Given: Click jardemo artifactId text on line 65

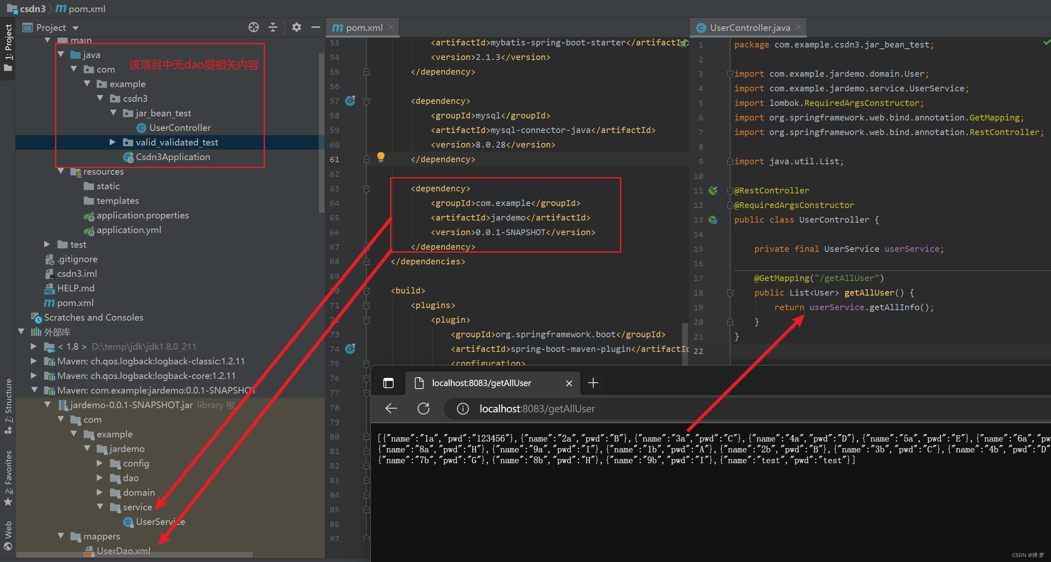Looking at the screenshot, I should coord(508,218).
